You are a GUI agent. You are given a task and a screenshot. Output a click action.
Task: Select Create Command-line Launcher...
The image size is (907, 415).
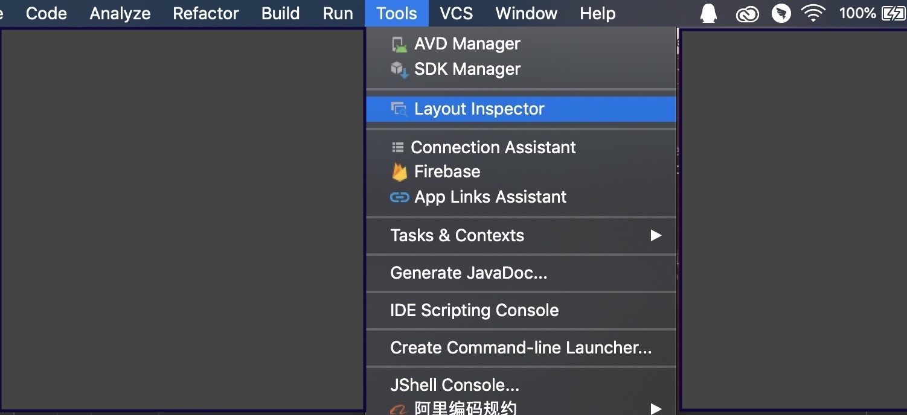point(521,347)
